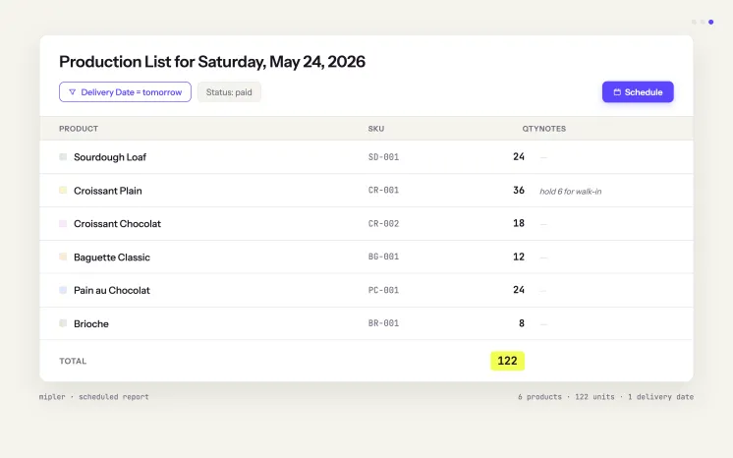Click the Croissant Plain yellow swatch

(63, 191)
